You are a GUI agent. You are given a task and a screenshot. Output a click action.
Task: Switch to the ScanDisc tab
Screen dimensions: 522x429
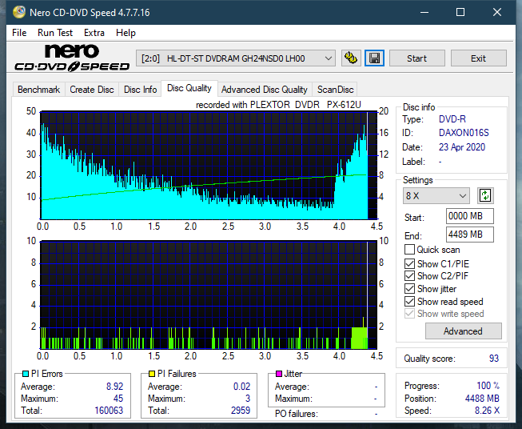335,90
